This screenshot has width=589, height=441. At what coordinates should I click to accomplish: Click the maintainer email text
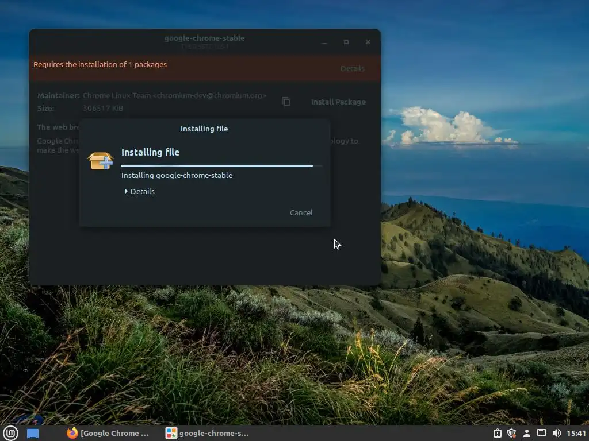209,96
